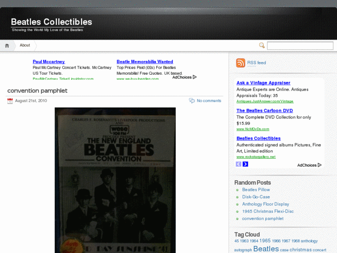Click the No comments link
The width and height of the screenshot is (337, 253).
tap(209, 101)
